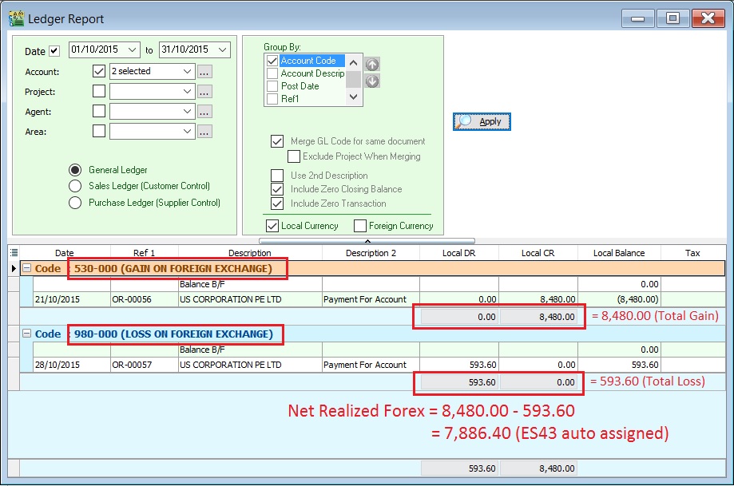
Task: Disable Include Zero Transaction
Action: [277, 203]
